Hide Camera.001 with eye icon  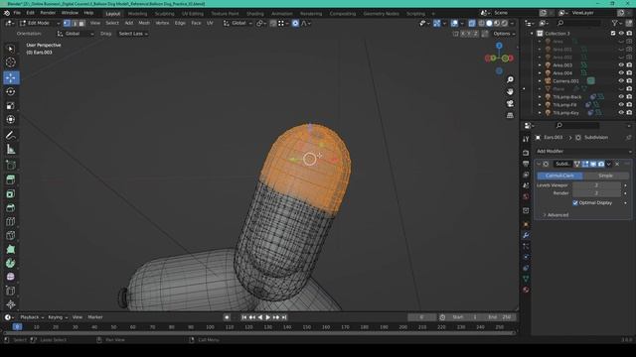click(x=621, y=81)
